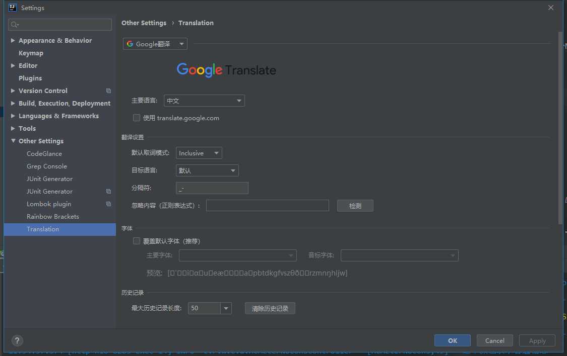This screenshot has height=356, width=567.
Task: Click the 翻译设置 section heading
Action: (x=133, y=137)
